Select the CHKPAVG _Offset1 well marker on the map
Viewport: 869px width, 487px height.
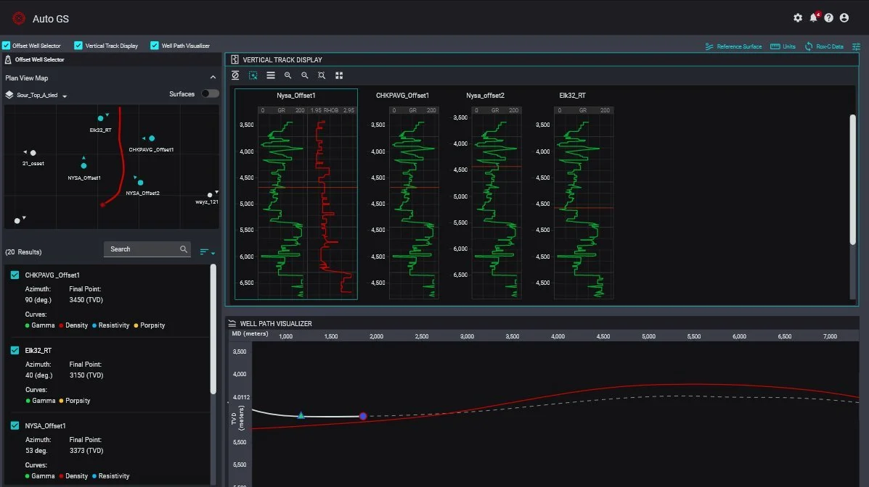tap(151, 138)
